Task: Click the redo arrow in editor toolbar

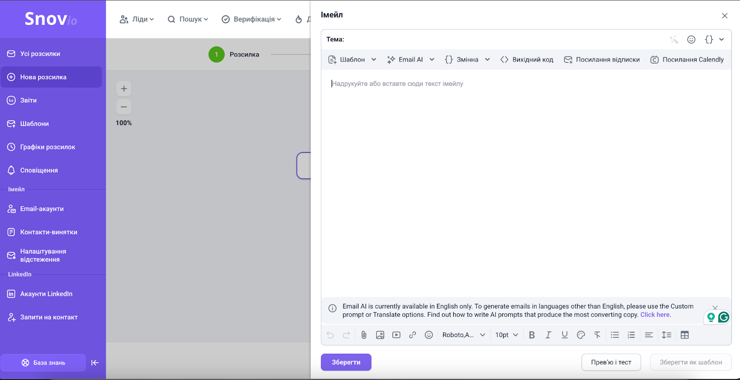Action: pyautogui.click(x=346, y=335)
